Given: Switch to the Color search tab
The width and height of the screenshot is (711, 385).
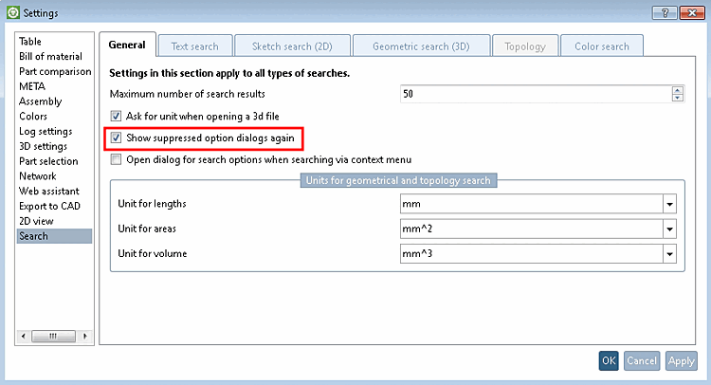Looking at the screenshot, I should [x=602, y=46].
